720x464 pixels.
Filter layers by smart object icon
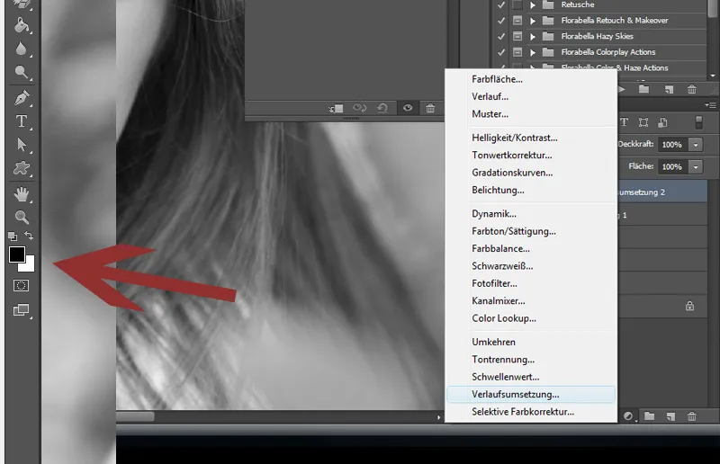(662, 122)
